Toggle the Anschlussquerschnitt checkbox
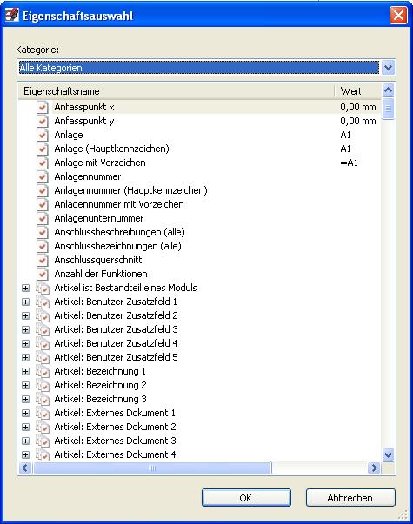The width and height of the screenshot is (413, 524). pos(42,260)
